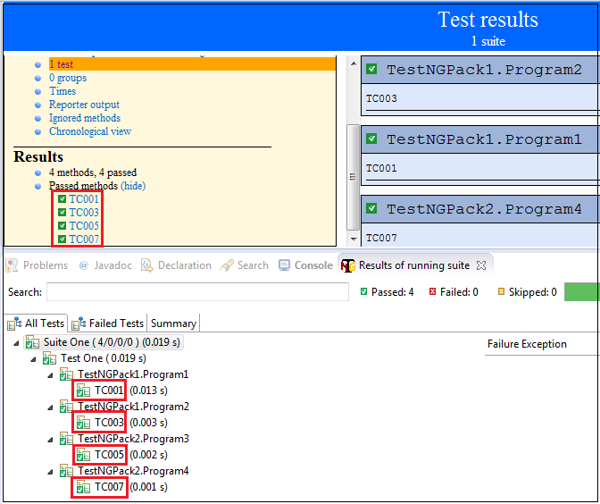Select the Suite One tree row

tap(104, 342)
